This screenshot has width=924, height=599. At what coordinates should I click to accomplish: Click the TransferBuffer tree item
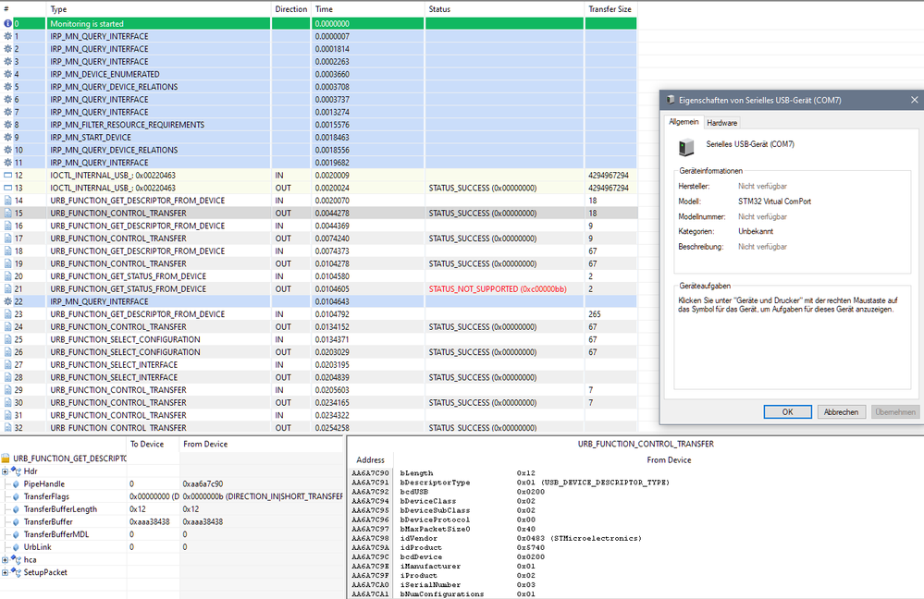tap(48, 522)
